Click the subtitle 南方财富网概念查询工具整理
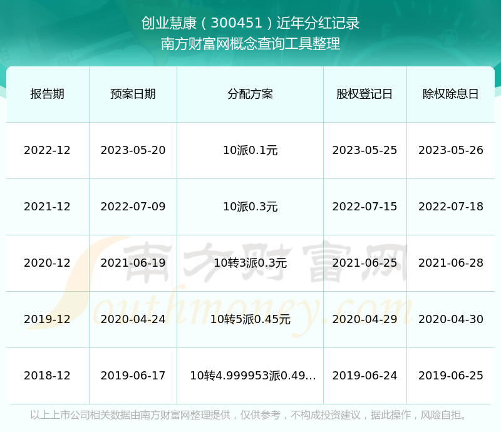This screenshot has height=432, width=501. coord(250,44)
